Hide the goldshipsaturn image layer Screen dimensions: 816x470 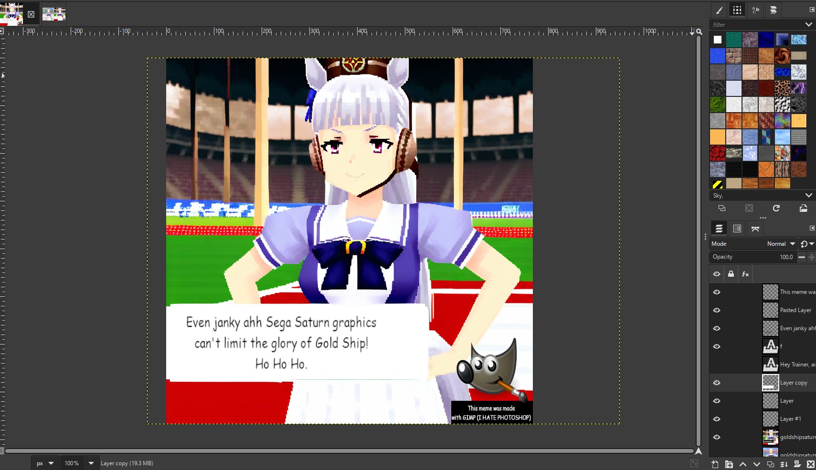[x=717, y=437]
